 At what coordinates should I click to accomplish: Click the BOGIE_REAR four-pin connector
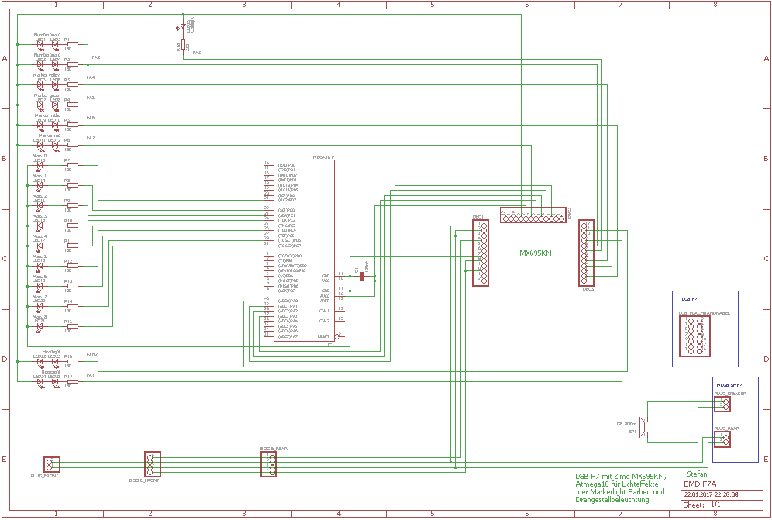click(269, 464)
